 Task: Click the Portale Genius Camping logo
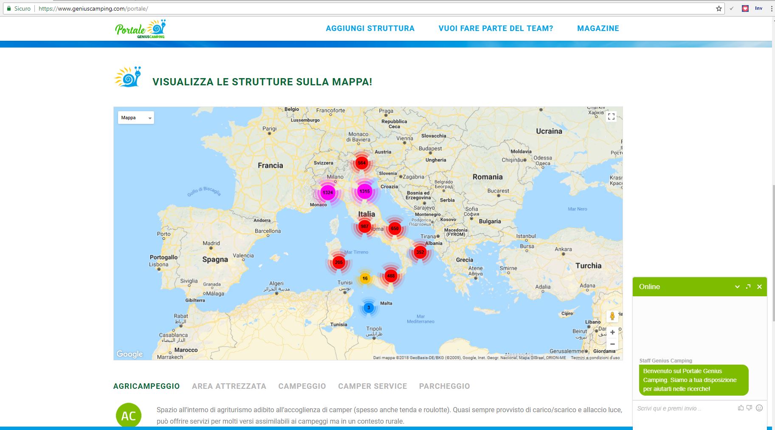[x=140, y=29]
